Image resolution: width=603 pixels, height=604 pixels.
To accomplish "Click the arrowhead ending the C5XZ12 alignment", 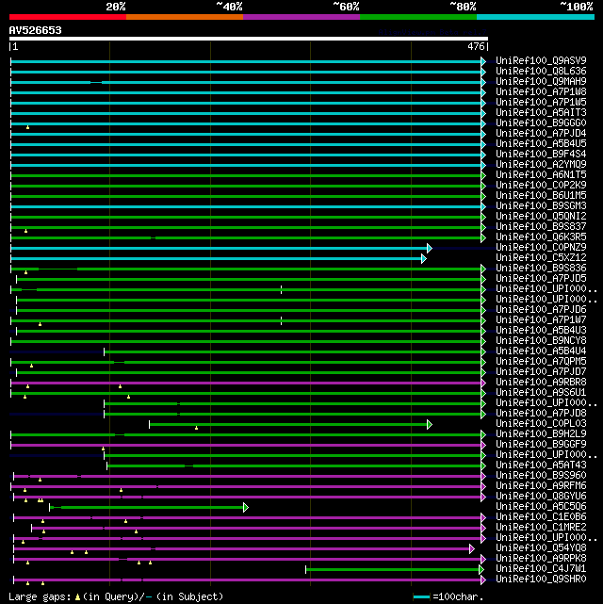I will coord(424,258).
